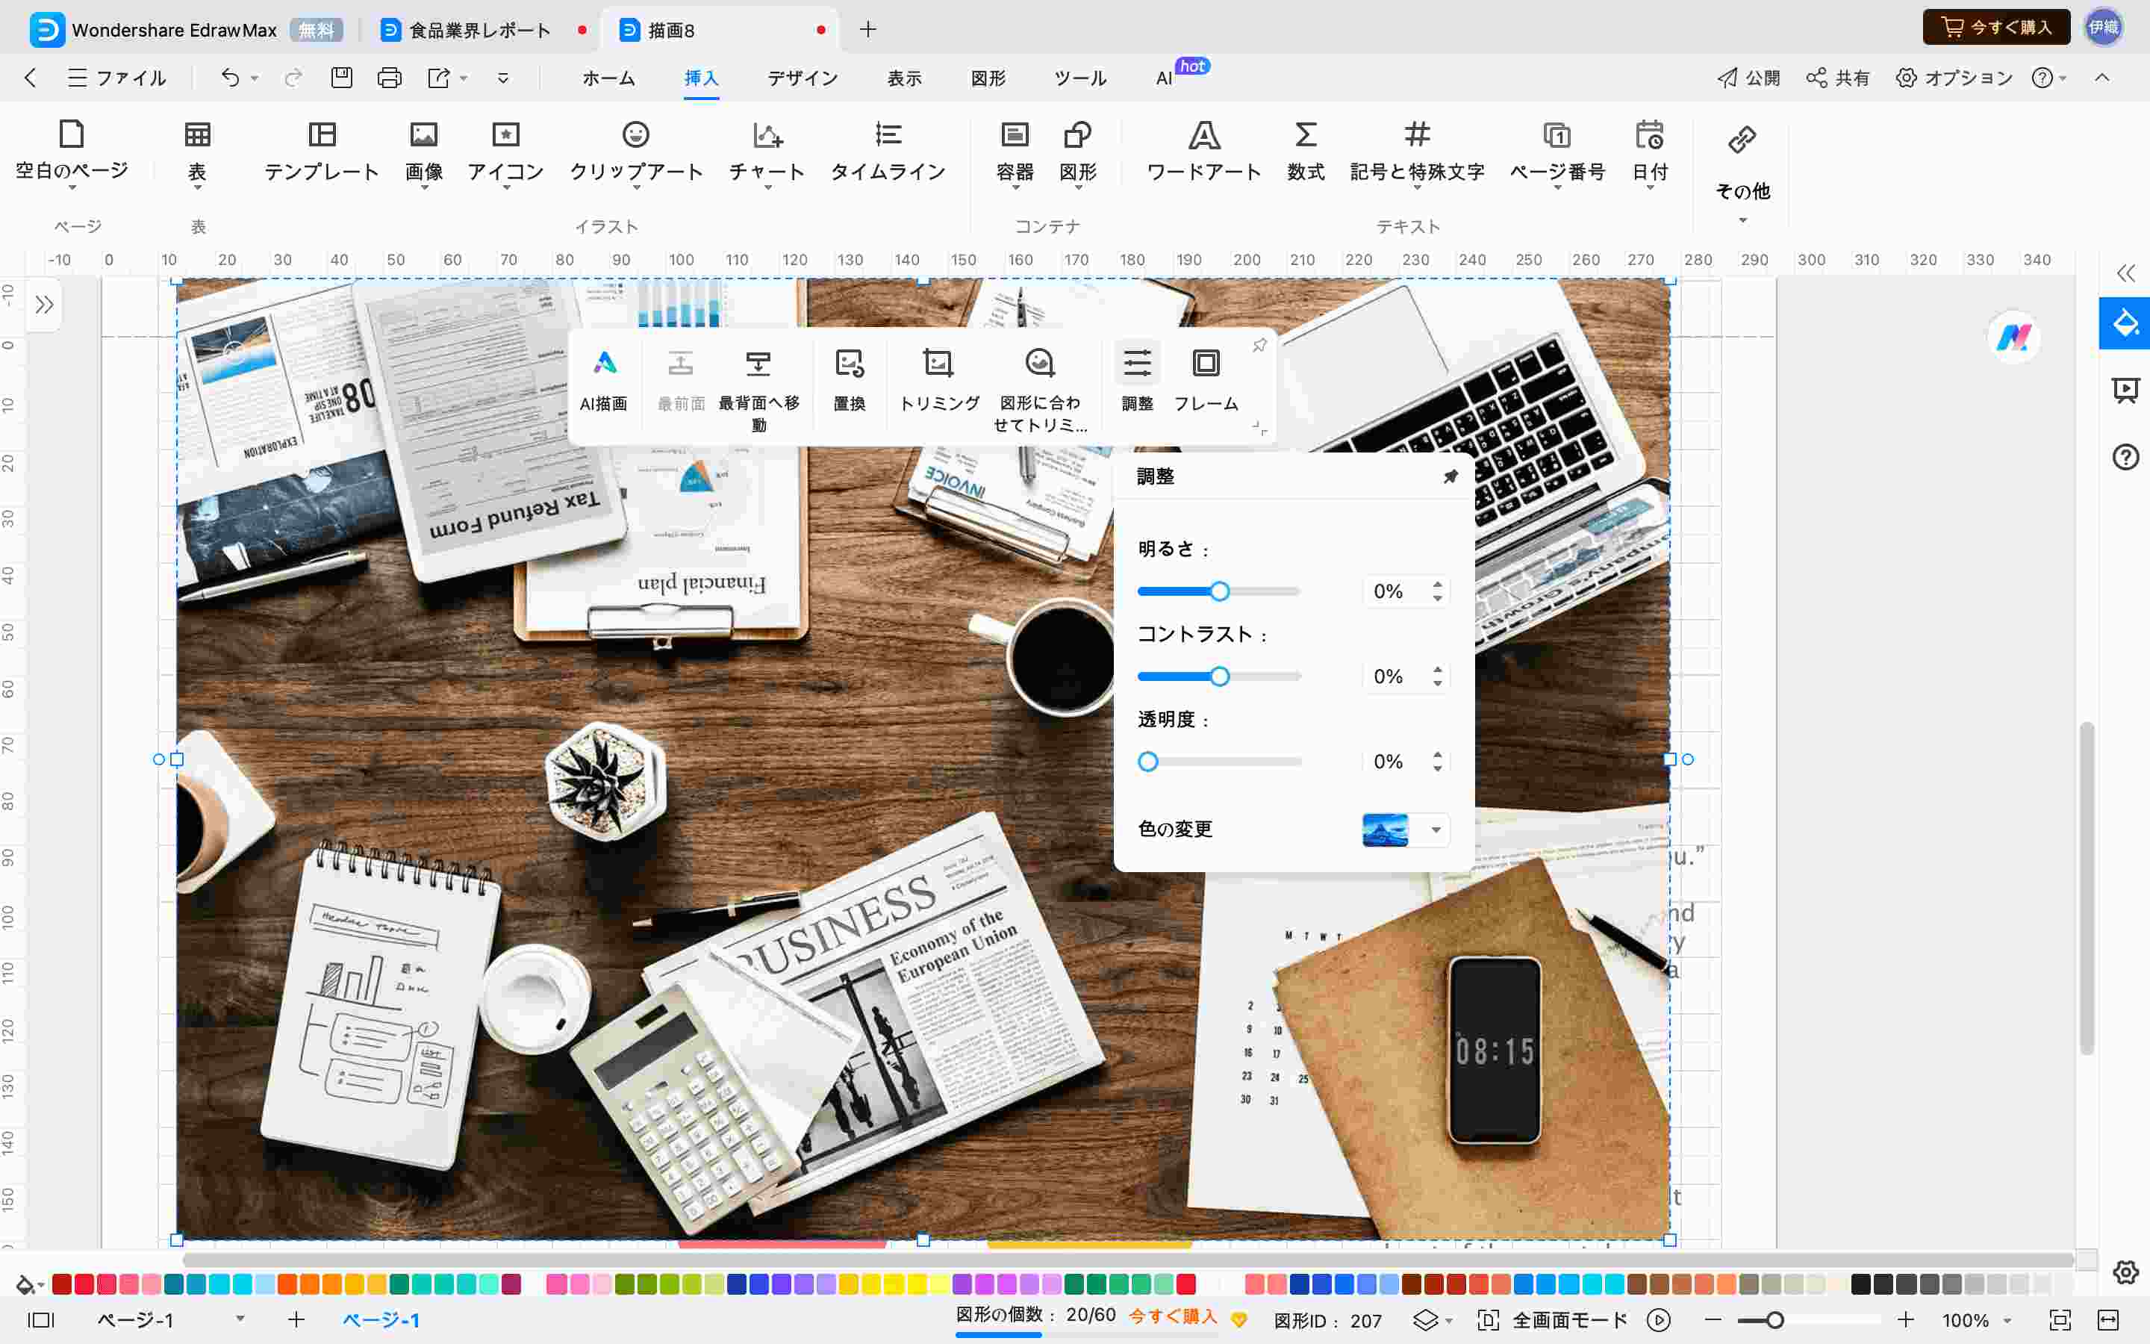The width and height of the screenshot is (2150, 1344).
Task: Insert ワードアート word art
Action: [x=1204, y=152]
